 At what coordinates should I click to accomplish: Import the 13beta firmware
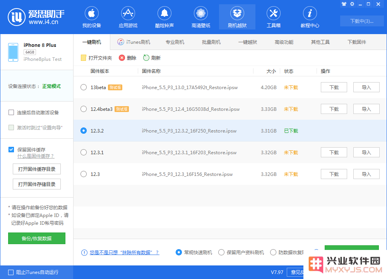click(x=366, y=87)
